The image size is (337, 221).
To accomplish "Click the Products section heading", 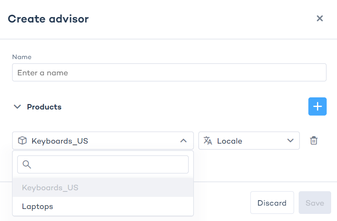I will (x=44, y=107).
